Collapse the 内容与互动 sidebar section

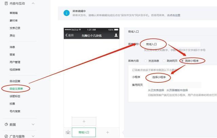click(x=33, y=3)
